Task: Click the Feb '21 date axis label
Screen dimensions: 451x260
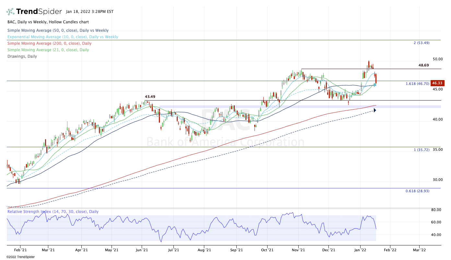Action: coord(20,250)
